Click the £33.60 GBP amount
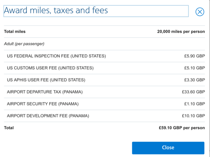210x157 pixels. click(193, 92)
